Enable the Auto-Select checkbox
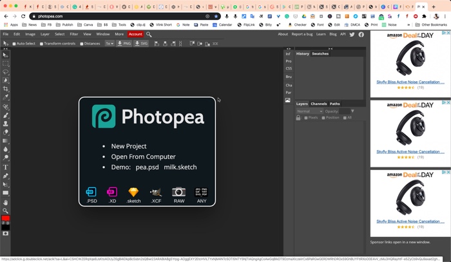Screen dimensions: 451x262 (14, 44)
